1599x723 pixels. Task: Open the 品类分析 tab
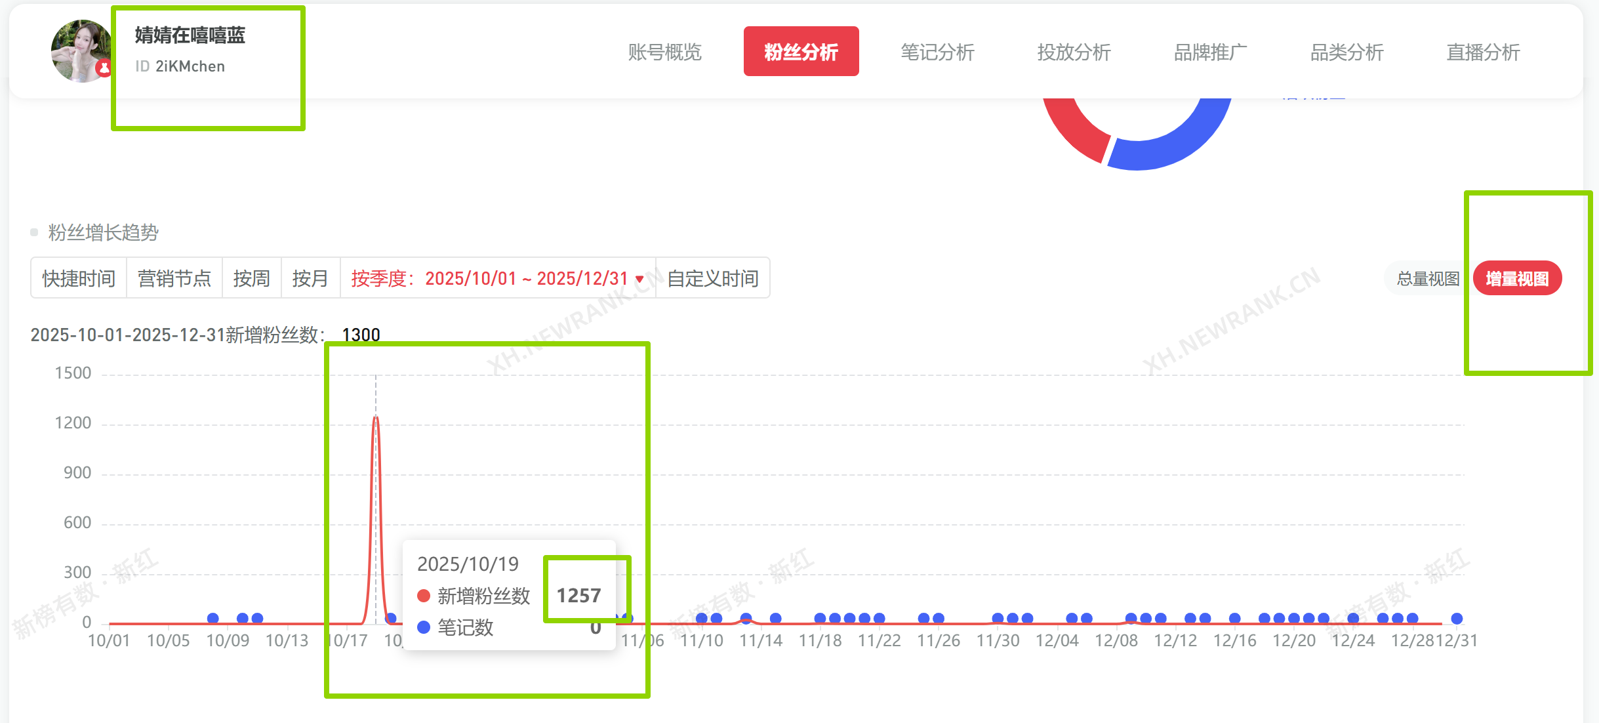pos(1346,52)
